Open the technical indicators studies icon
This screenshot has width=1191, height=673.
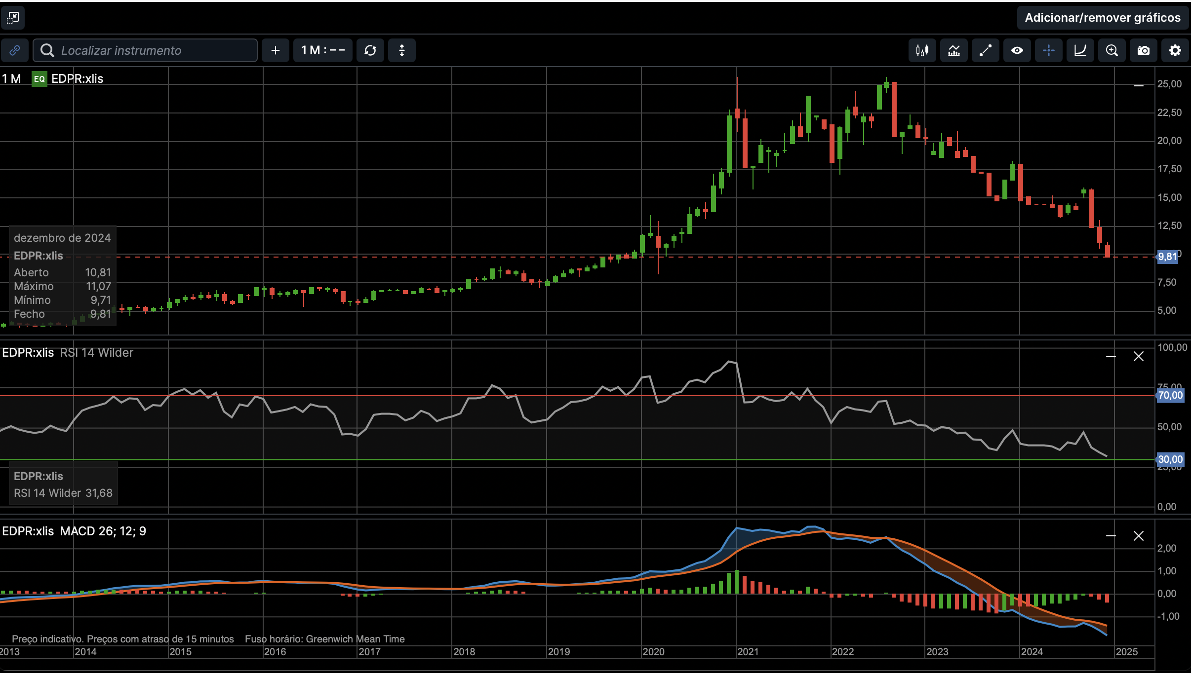tap(953, 50)
